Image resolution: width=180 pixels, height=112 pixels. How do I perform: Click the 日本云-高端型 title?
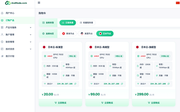(x=102, y=47)
